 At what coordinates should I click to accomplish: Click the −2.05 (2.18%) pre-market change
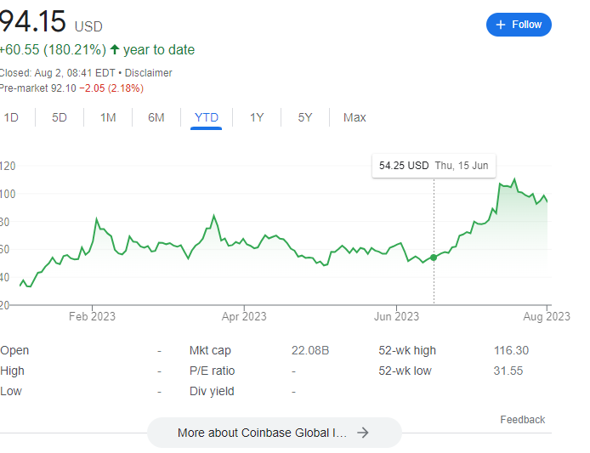(x=111, y=88)
